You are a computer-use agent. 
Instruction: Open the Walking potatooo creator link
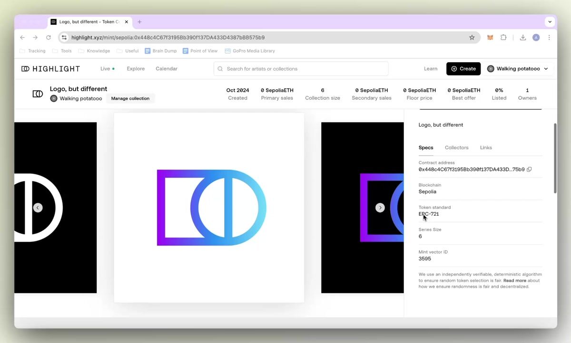[81, 98]
